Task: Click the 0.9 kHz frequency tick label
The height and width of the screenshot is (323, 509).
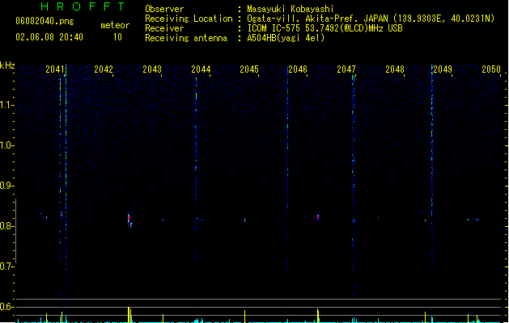Action: [6, 186]
